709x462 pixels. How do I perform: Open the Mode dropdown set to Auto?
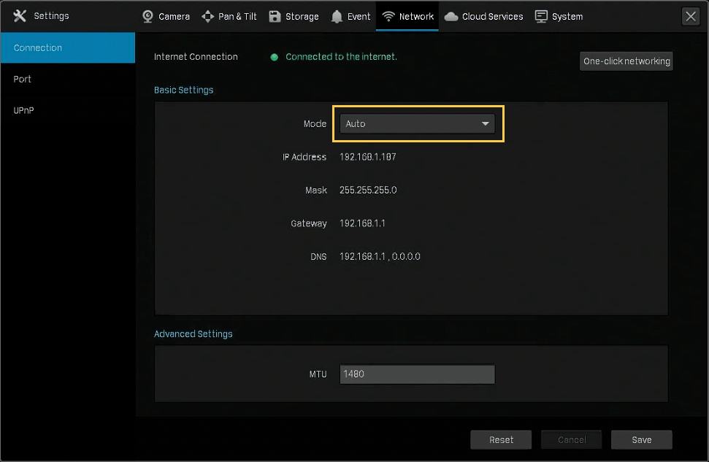pos(417,123)
